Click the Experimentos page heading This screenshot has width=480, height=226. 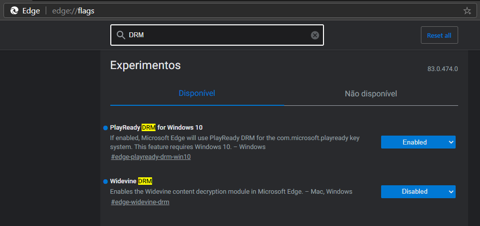(x=145, y=65)
